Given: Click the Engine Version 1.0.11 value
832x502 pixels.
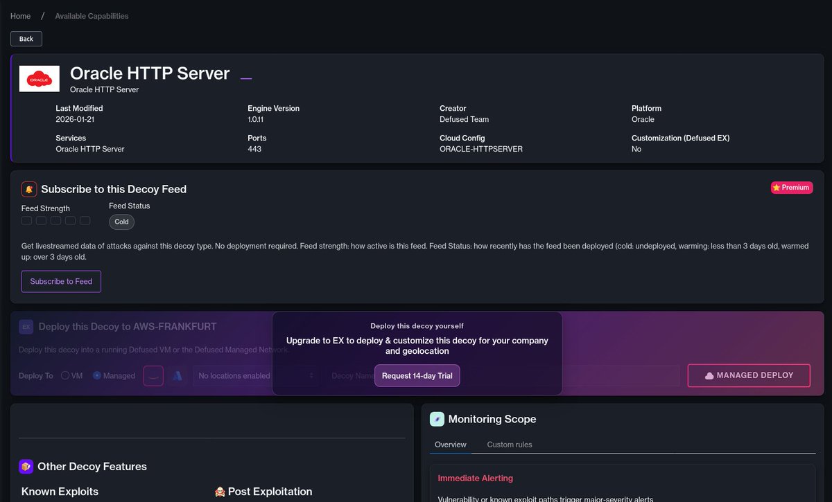Looking at the screenshot, I should click(x=255, y=119).
